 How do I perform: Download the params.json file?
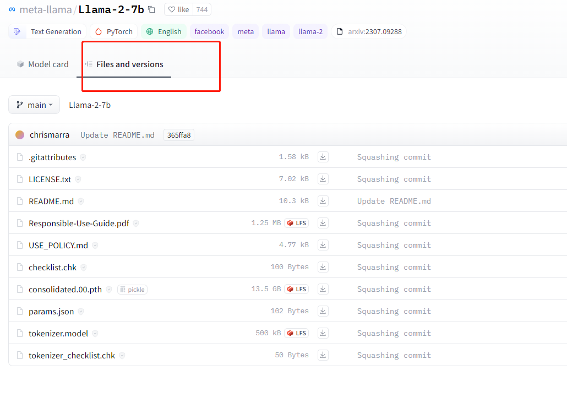(x=323, y=311)
